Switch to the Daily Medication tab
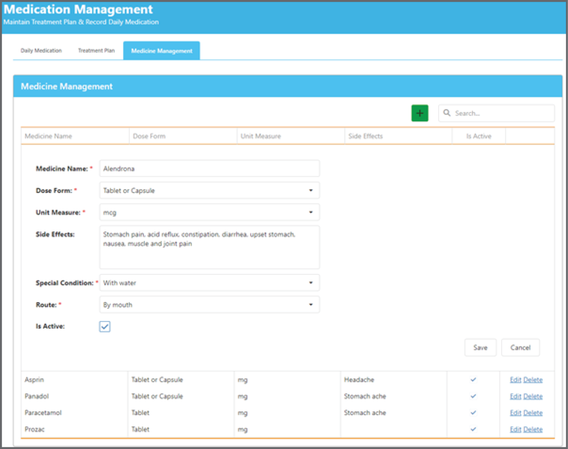 tap(41, 50)
